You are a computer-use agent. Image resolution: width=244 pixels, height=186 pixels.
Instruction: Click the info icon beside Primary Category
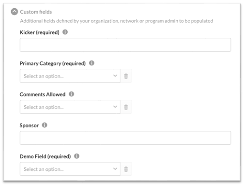click(x=91, y=63)
